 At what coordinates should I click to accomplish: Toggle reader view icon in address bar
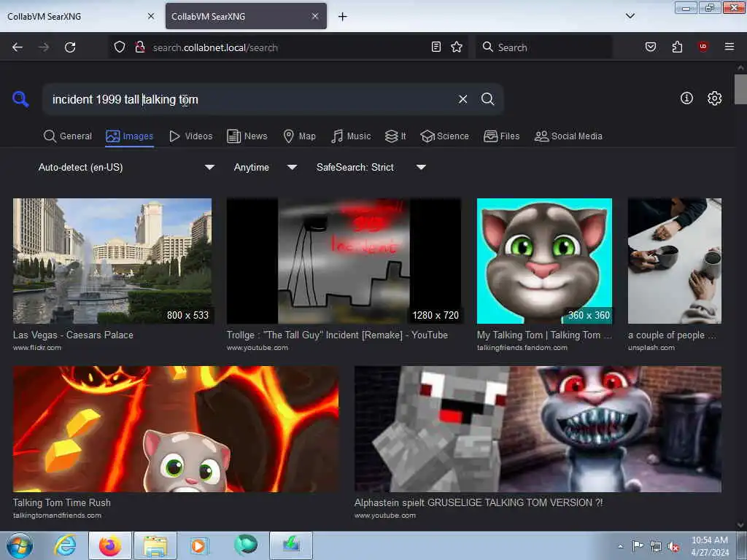click(x=436, y=47)
